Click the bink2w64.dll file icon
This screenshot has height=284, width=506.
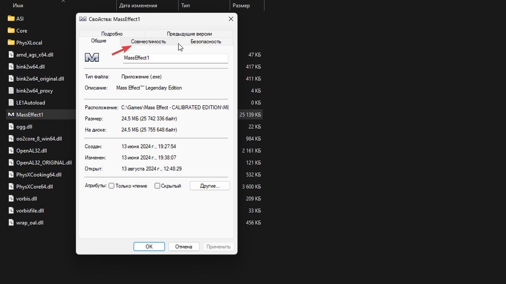click(11, 67)
